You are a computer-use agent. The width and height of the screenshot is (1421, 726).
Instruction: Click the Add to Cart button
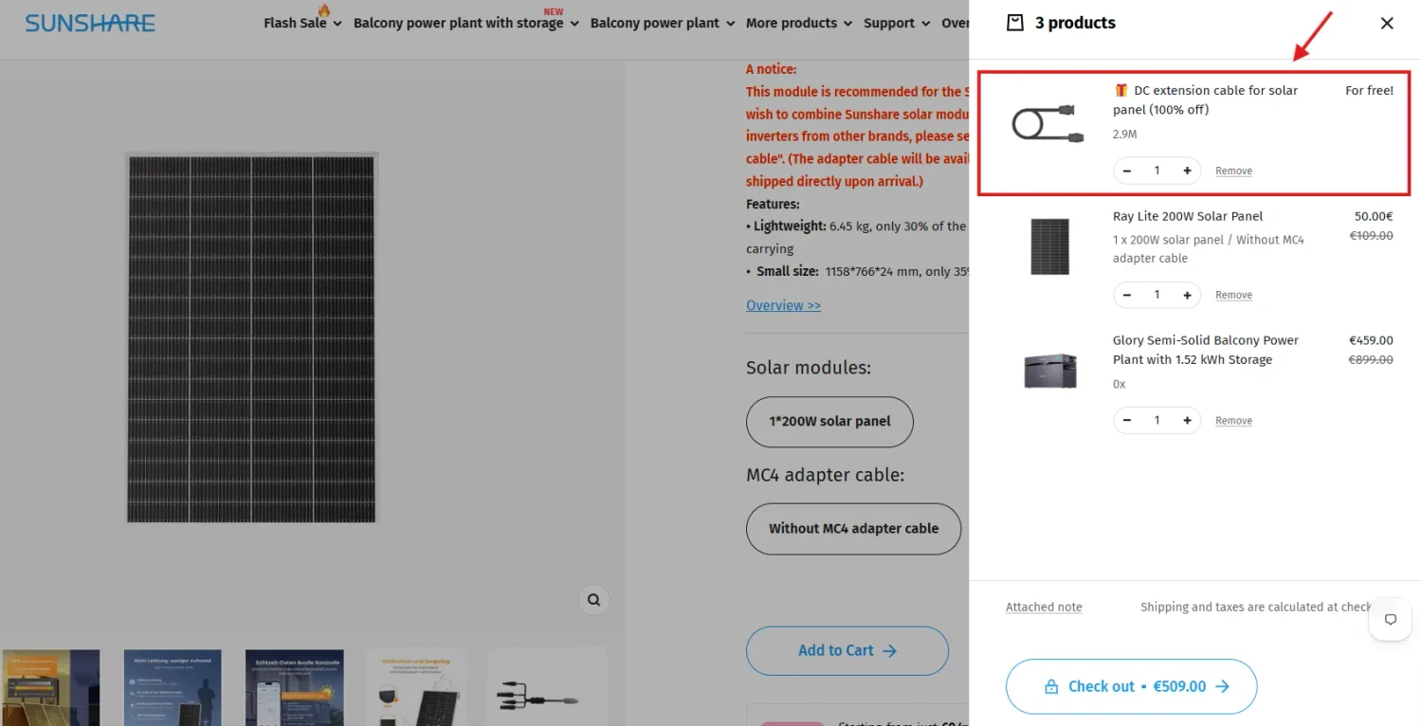[847, 651]
